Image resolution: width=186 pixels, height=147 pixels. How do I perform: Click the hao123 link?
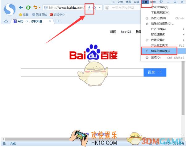(126, 32)
